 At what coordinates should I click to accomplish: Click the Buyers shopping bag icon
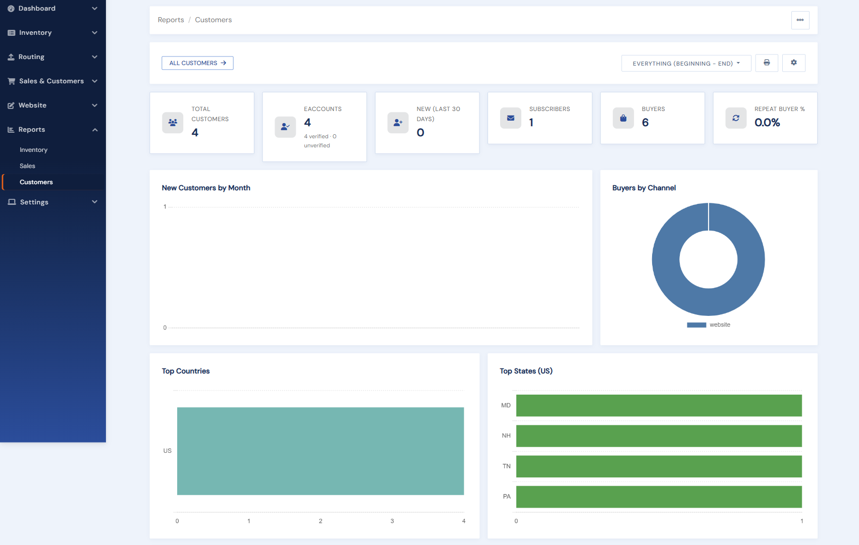[623, 118]
